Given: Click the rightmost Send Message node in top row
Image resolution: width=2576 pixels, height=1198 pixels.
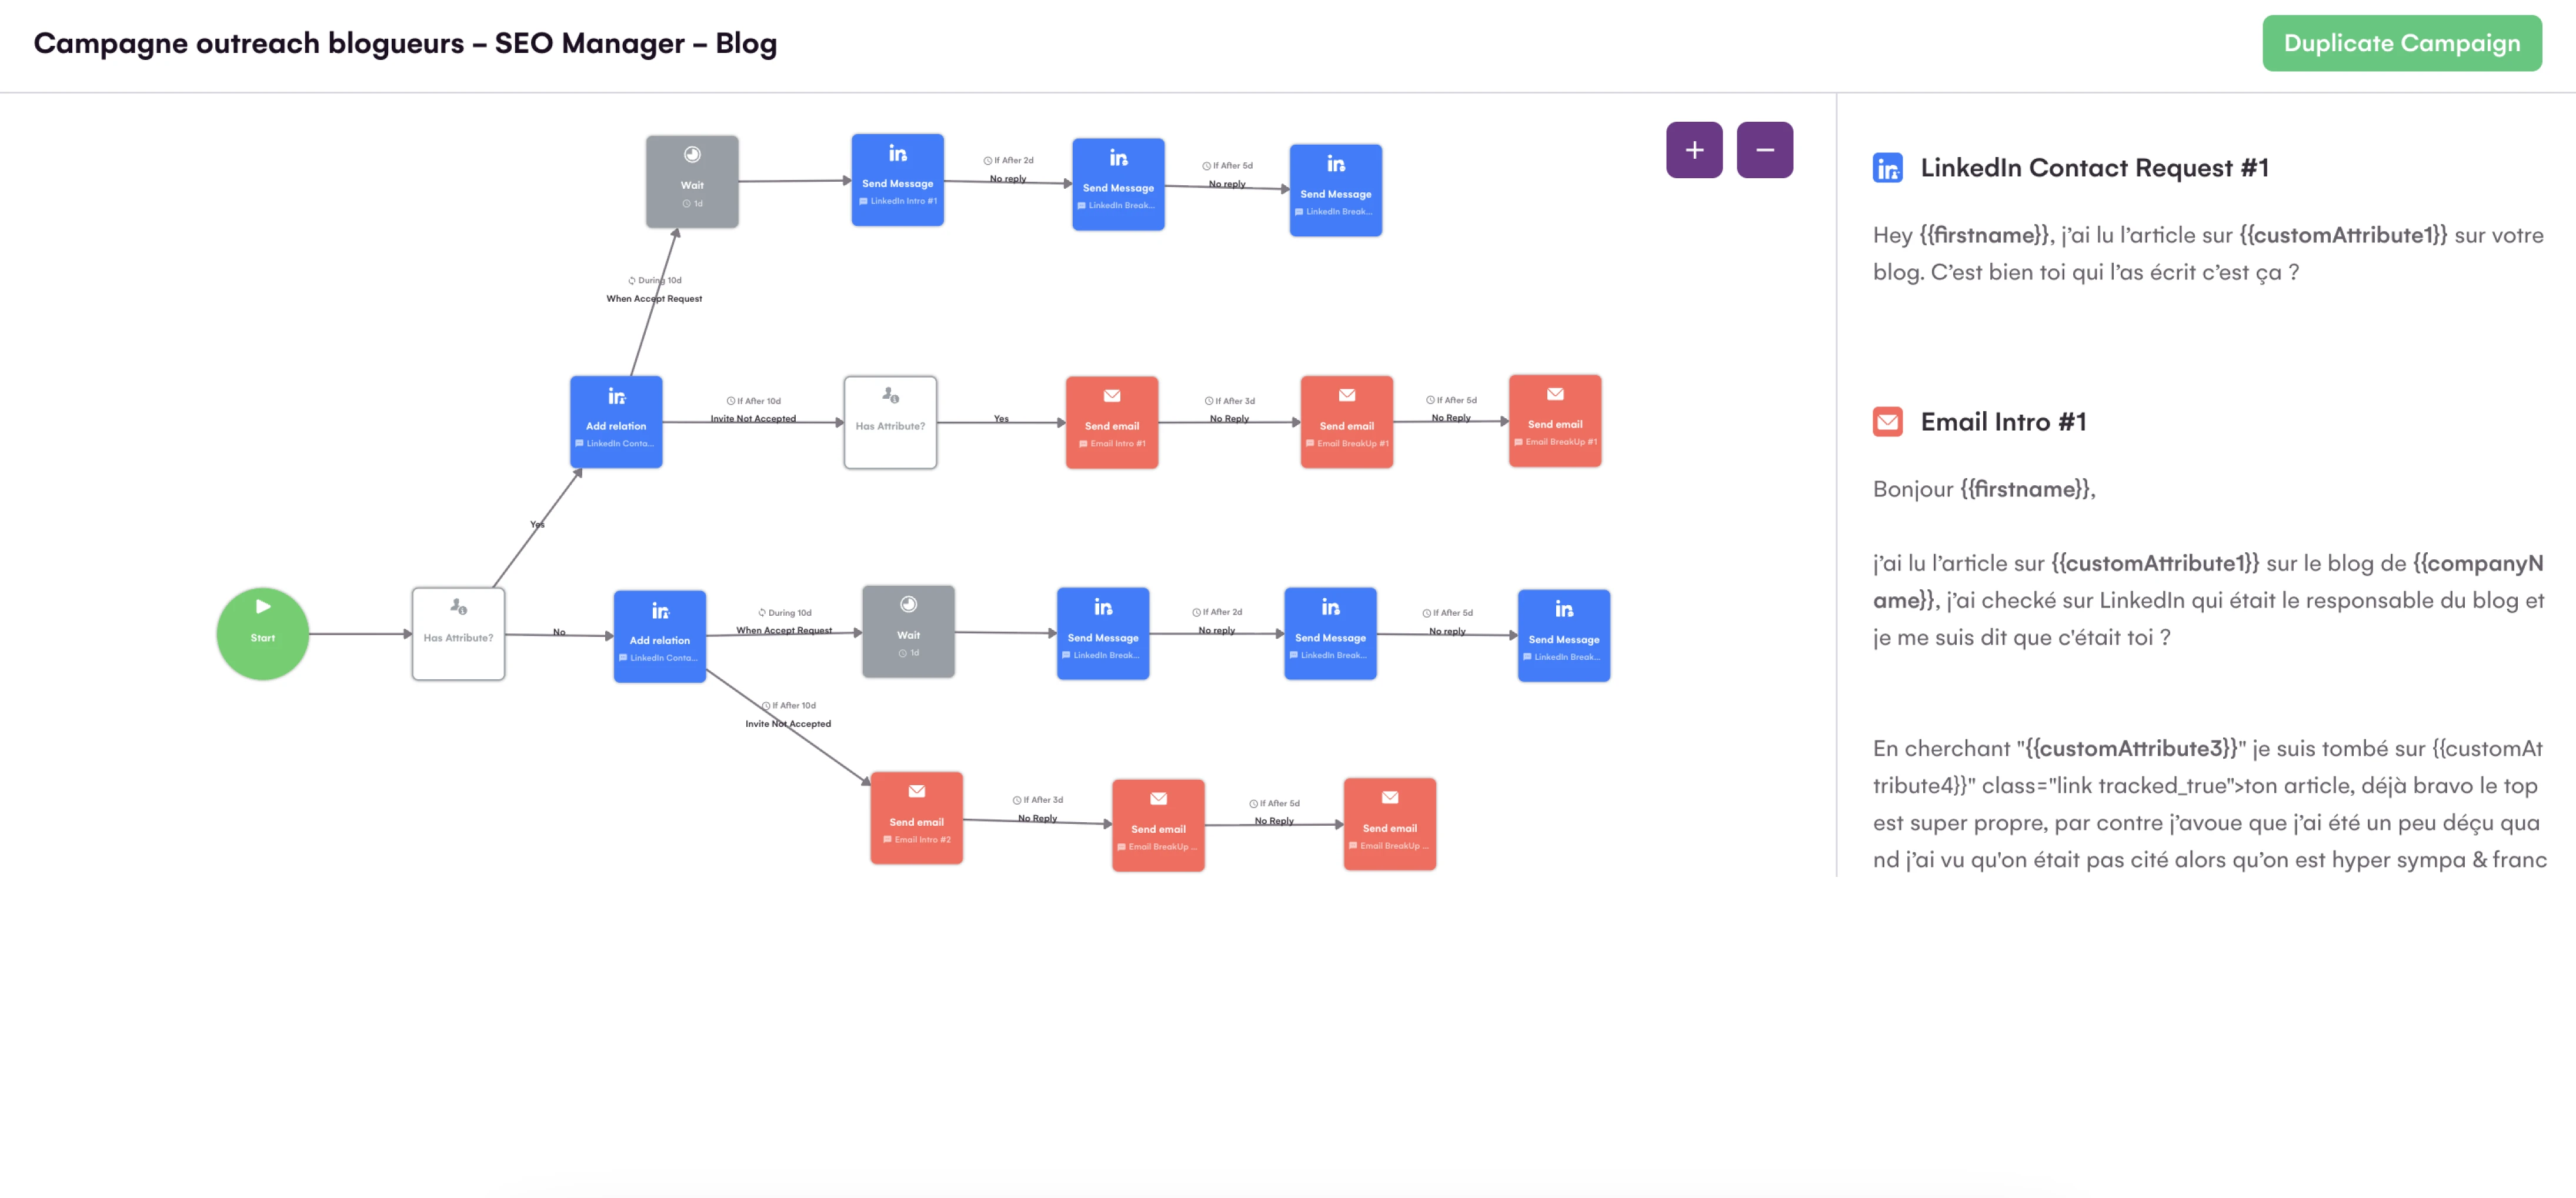Looking at the screenshot, I should pos(1335,190).
